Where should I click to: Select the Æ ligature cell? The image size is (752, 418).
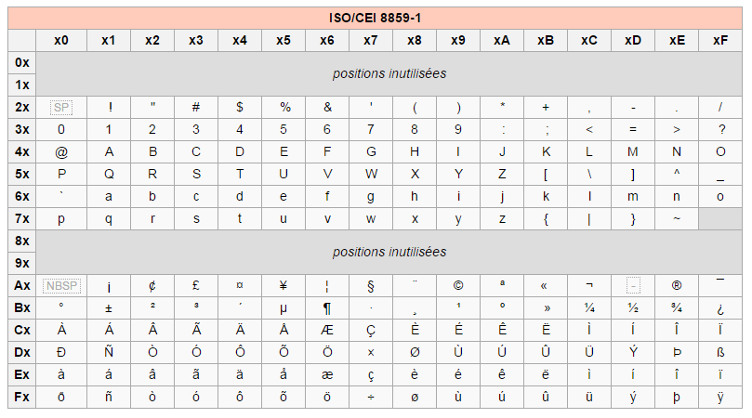tap(327, 331)
